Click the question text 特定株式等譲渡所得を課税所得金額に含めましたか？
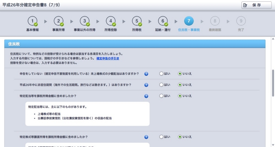This screenshot has height=147, width=275. (54, 137)
